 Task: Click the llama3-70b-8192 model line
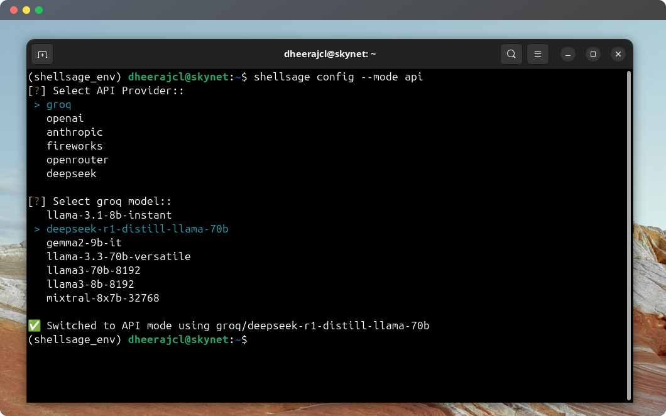pos(94,270)
